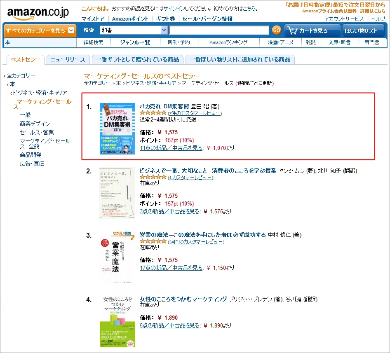
Task: Open cart via カートを見る button
Action: tap(312, 30)
